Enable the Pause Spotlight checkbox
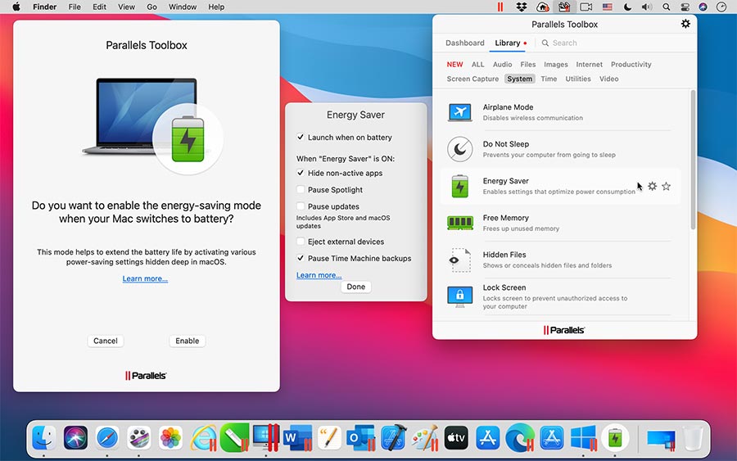Image resolution: width=737 pixels, height=461 pixels. [301, 190]
